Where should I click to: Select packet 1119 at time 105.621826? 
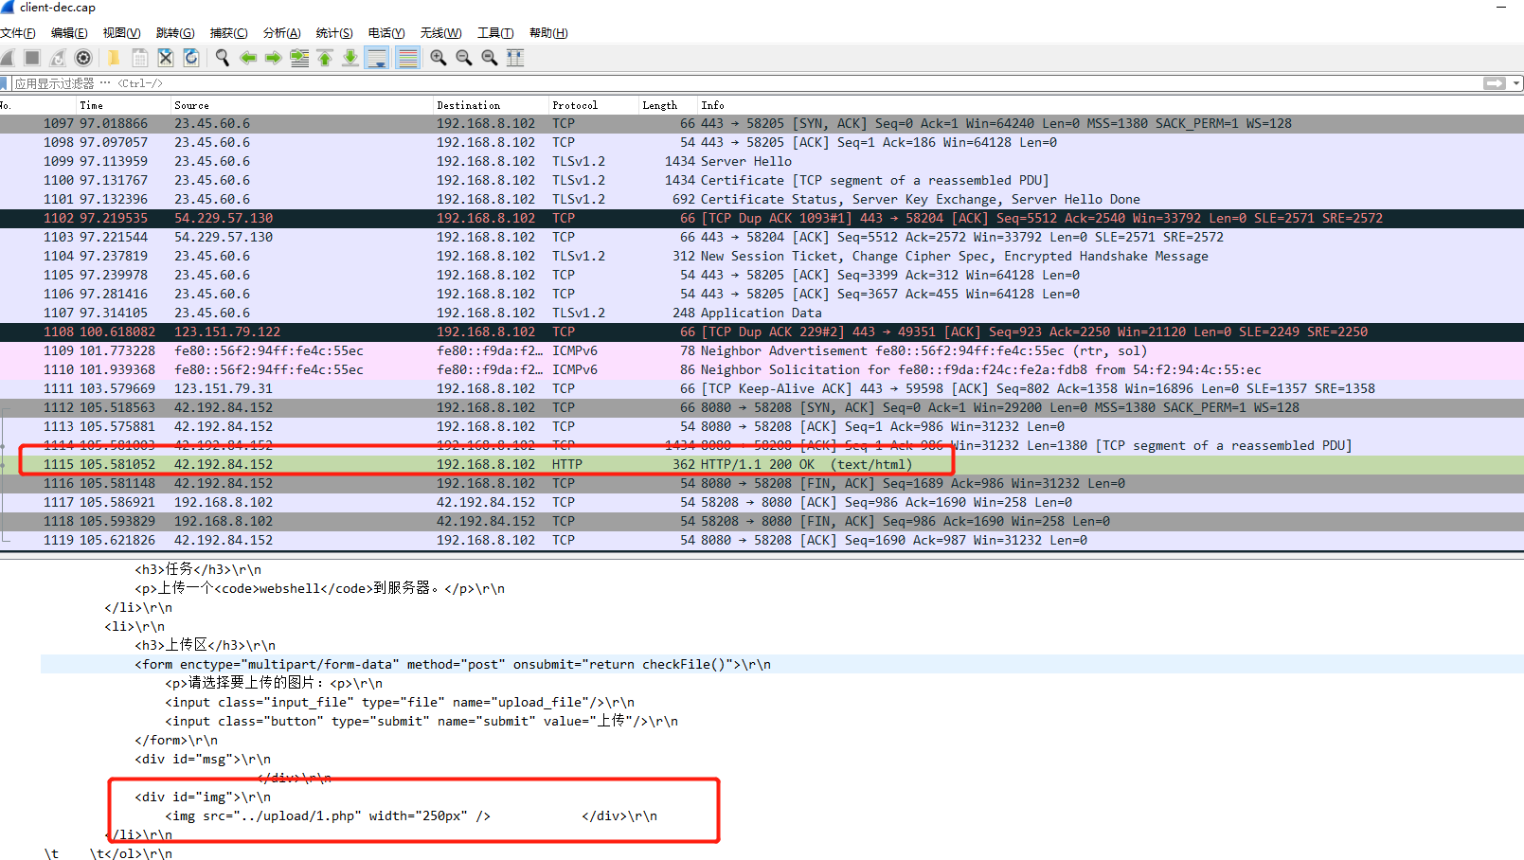pos(762,540)
